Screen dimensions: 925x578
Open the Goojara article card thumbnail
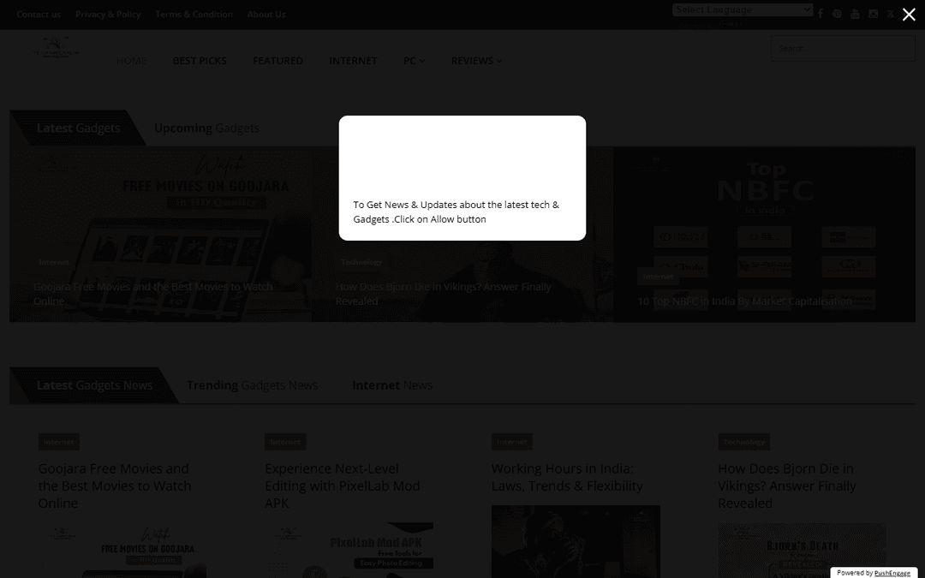pos(122,551)
